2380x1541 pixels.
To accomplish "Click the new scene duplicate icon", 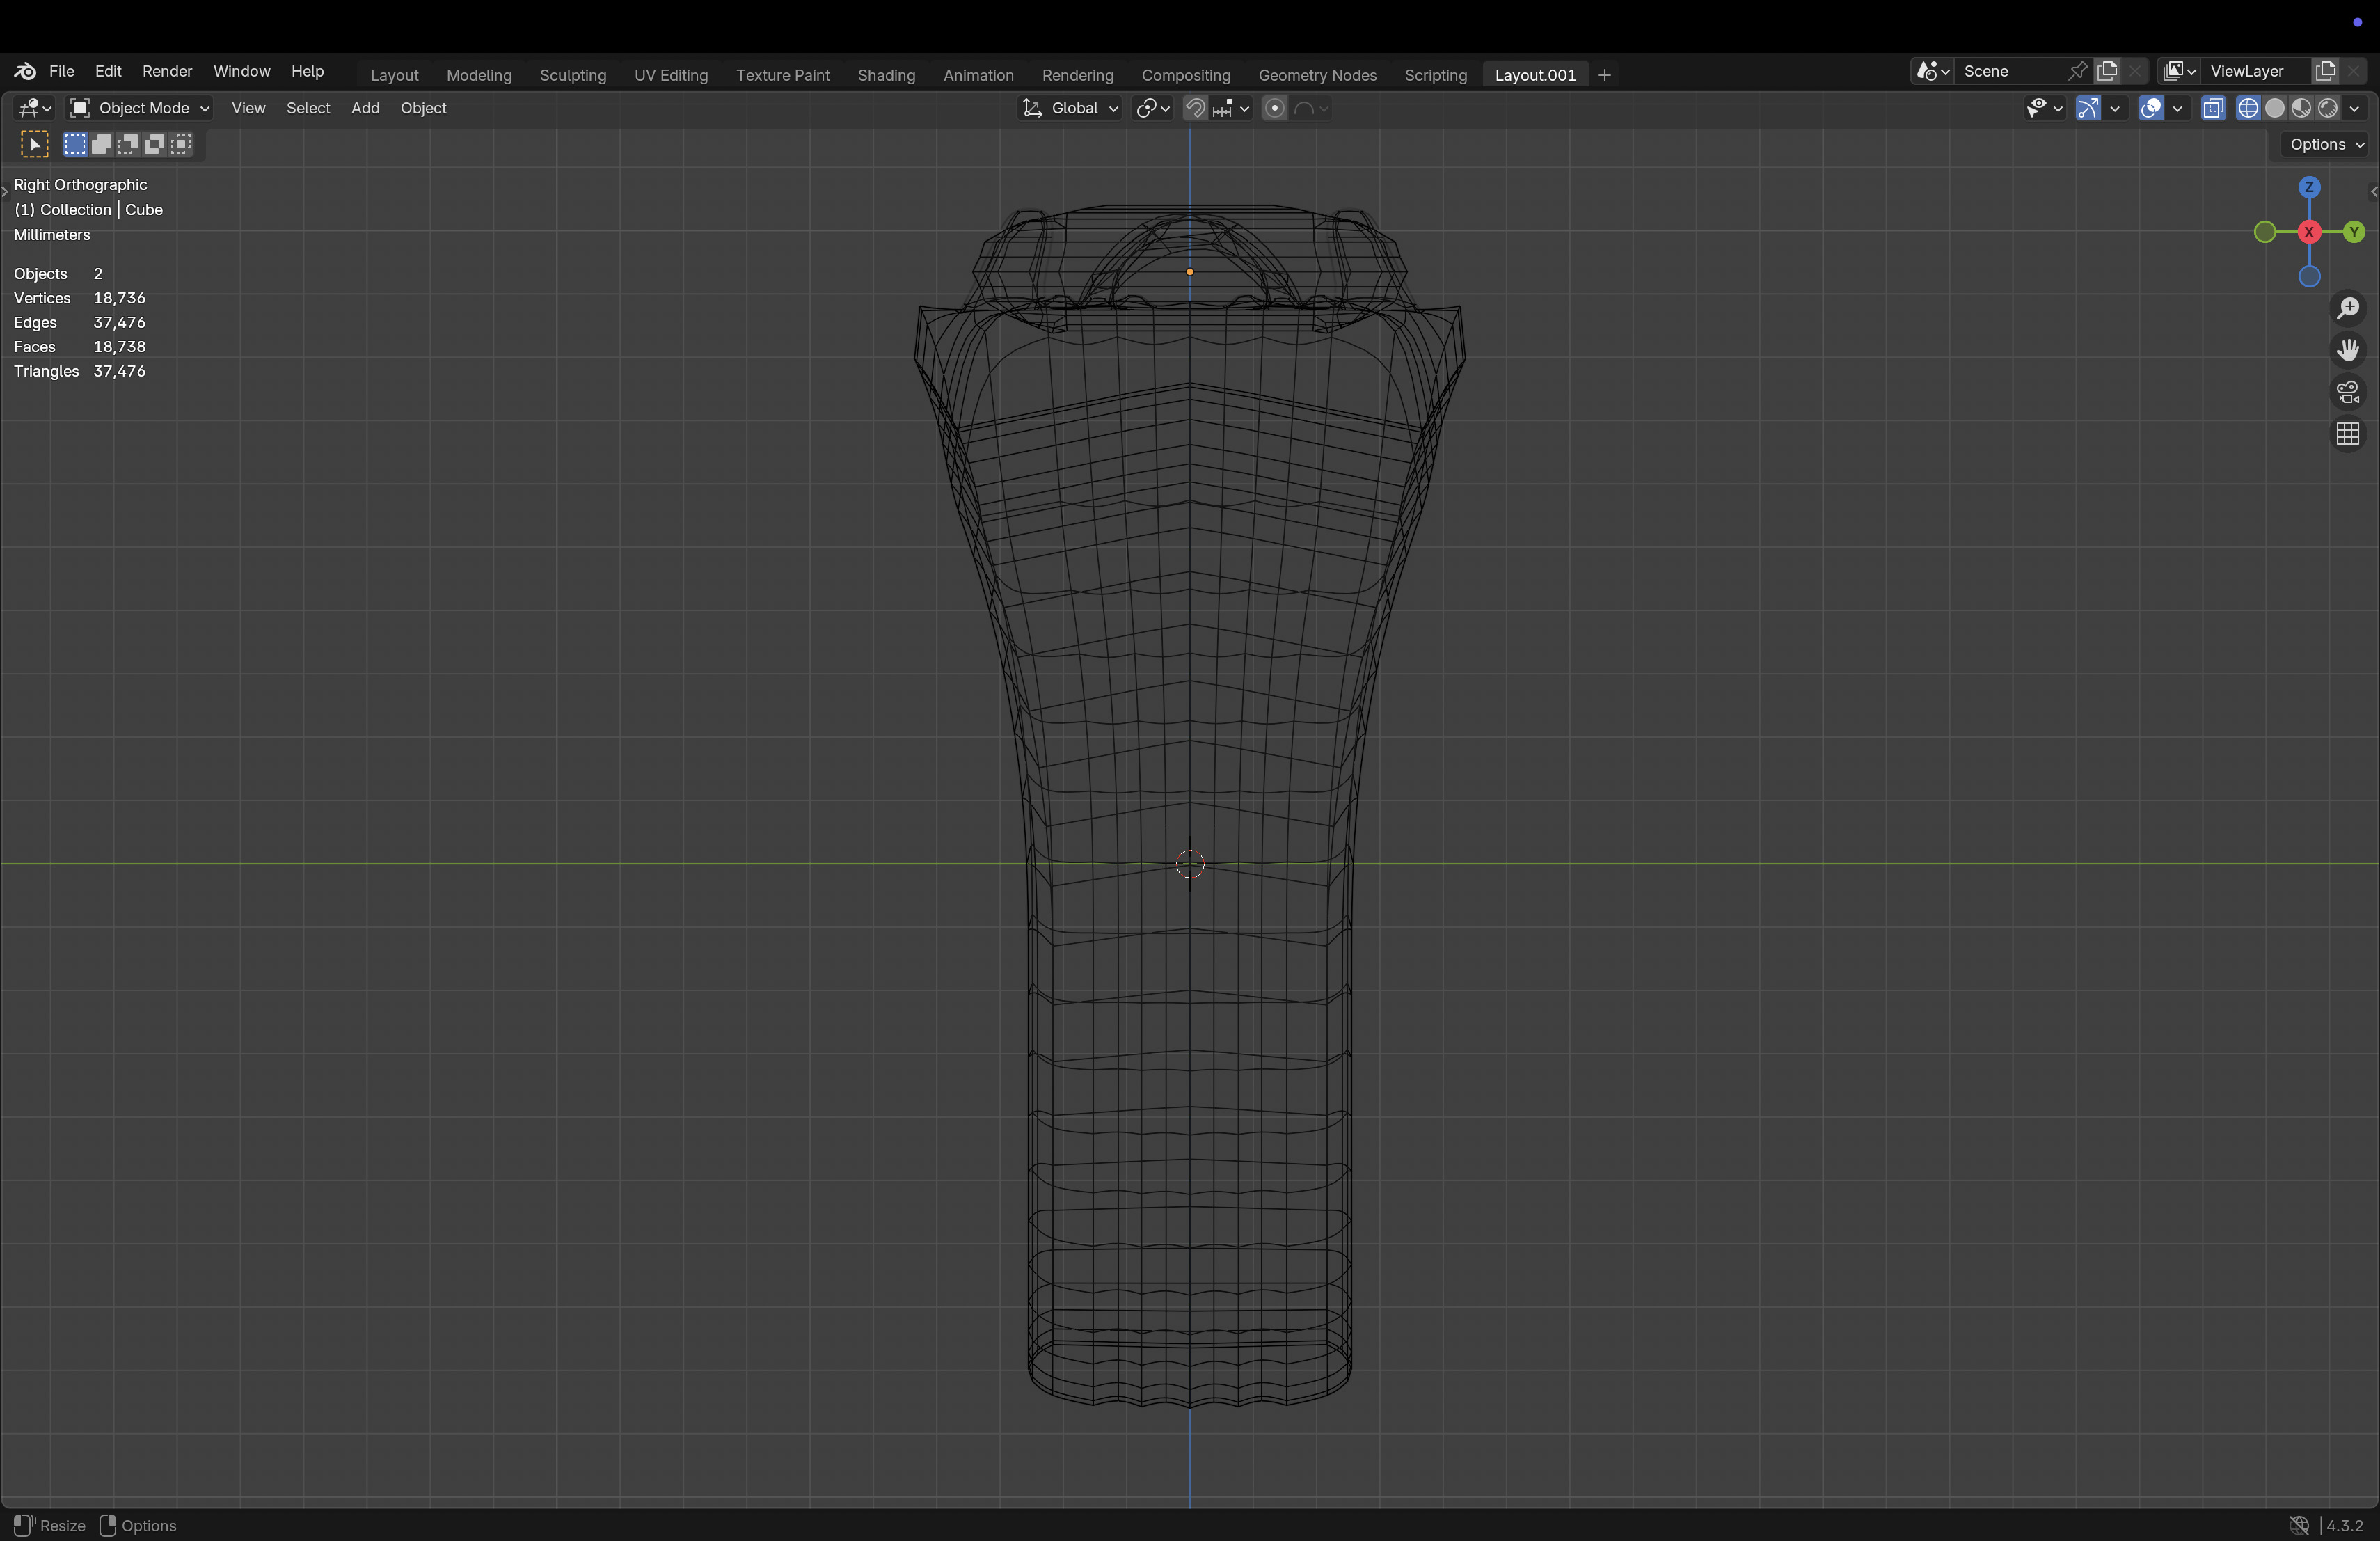I will tap(2108, 71).
